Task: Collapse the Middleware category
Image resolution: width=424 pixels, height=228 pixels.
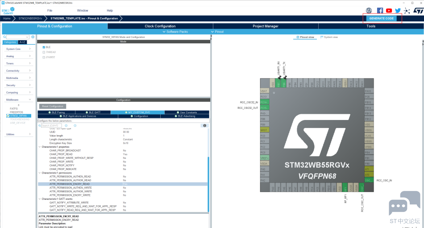Action: click(18, 100)
